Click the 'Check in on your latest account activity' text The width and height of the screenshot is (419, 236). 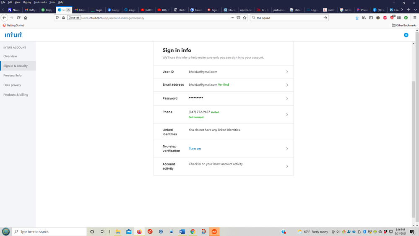coord(216,164)
